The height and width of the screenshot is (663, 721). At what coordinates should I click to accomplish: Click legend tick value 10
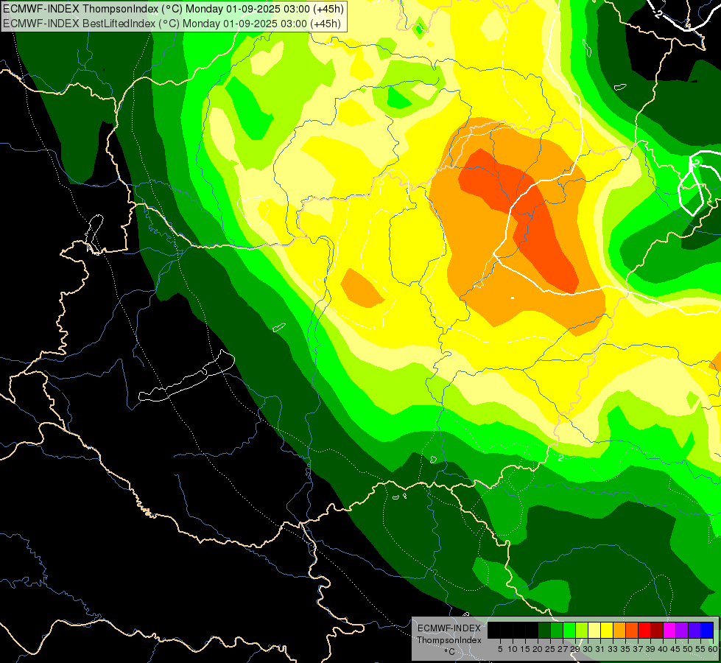point(513,649)
